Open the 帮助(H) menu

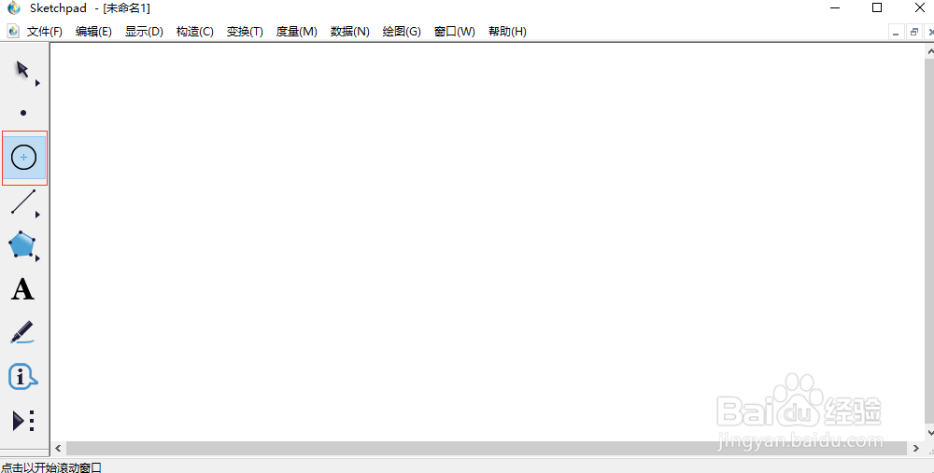point(507,32)
